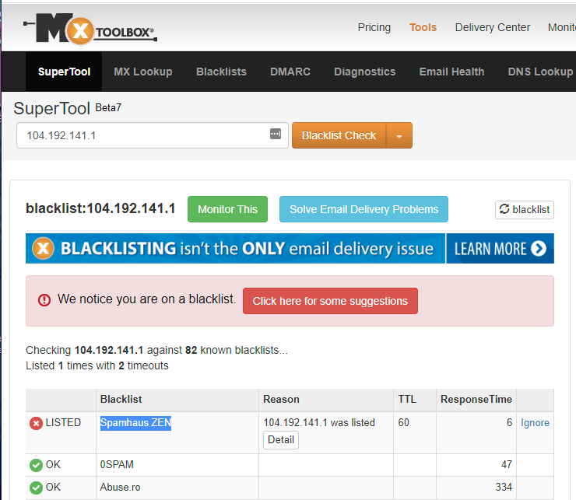Viewport: 576px width, 500px height.
Task: Click Solve Email Delivery Problems button
Action: (x=364, y=209)
